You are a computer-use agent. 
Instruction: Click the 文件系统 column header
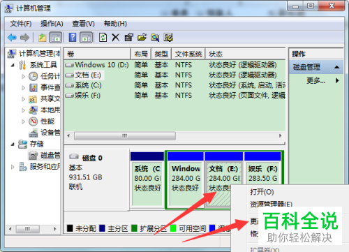[188, 54]
